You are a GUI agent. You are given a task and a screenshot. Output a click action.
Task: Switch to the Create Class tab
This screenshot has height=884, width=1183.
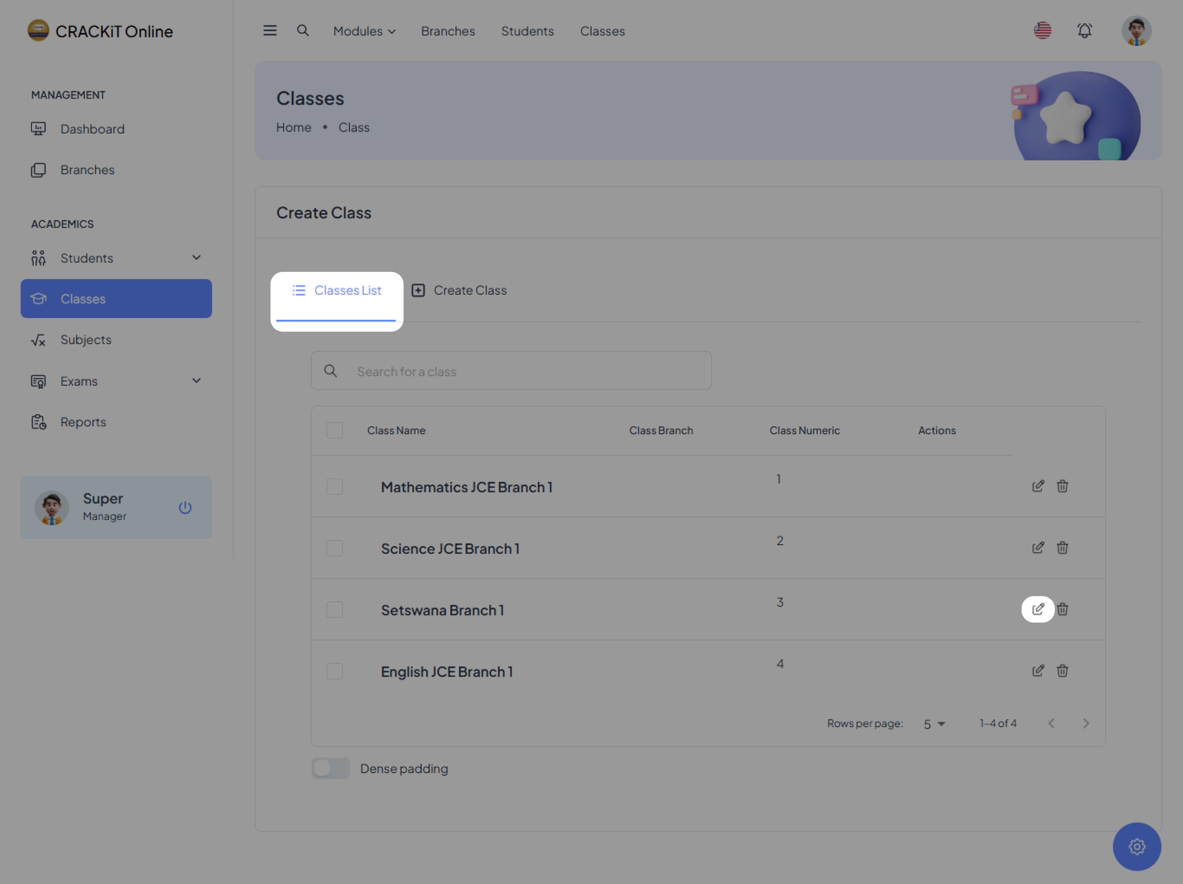pyautogui.click(x=459, y=291)
